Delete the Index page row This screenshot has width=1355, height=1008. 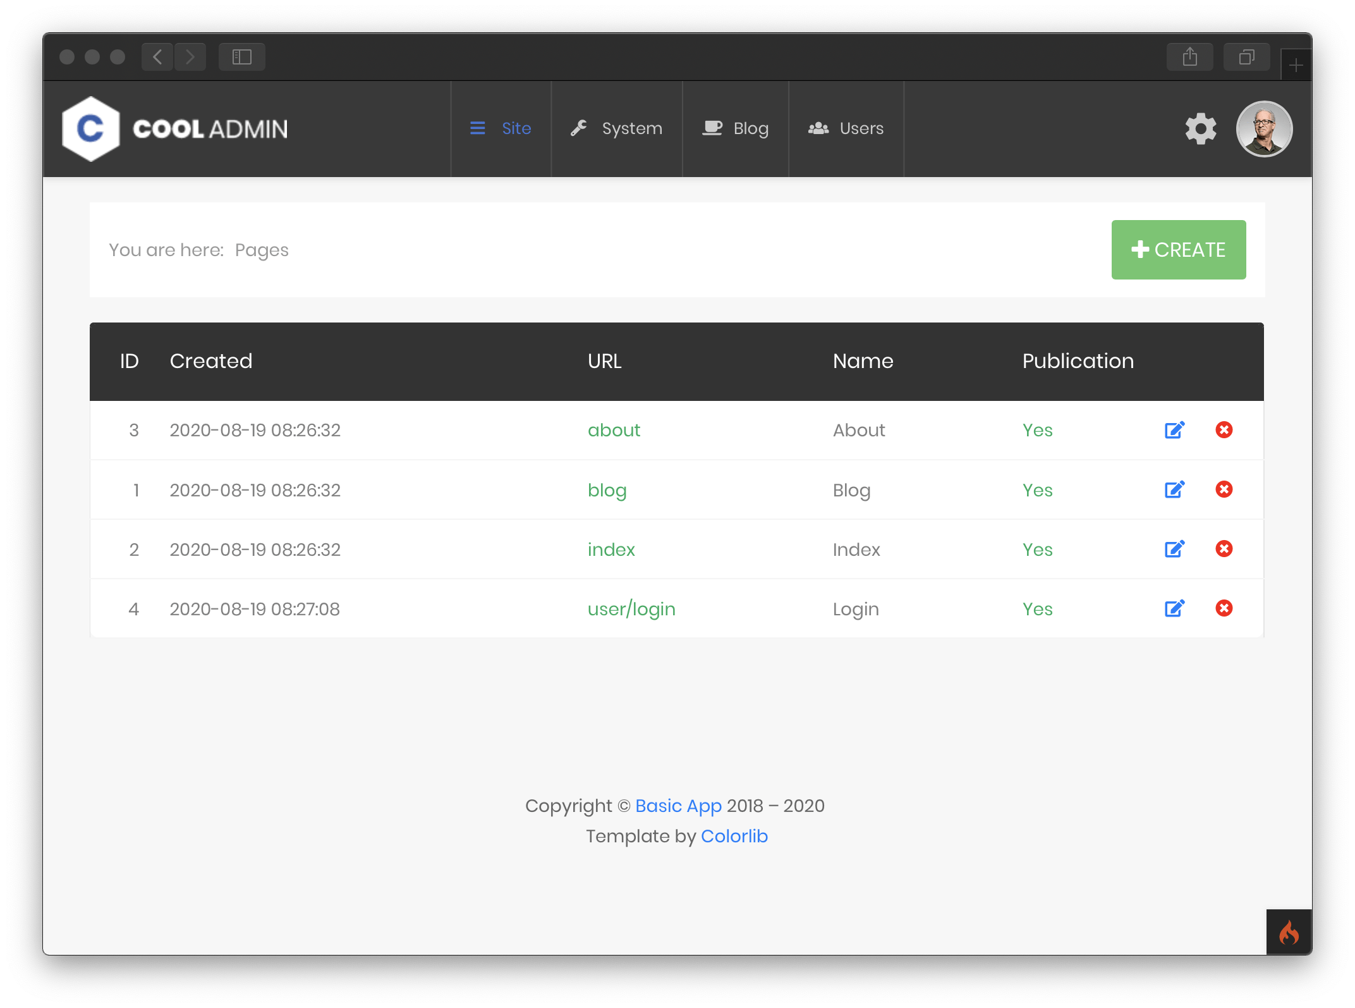pyautogui.click(x=1224, y=549)
